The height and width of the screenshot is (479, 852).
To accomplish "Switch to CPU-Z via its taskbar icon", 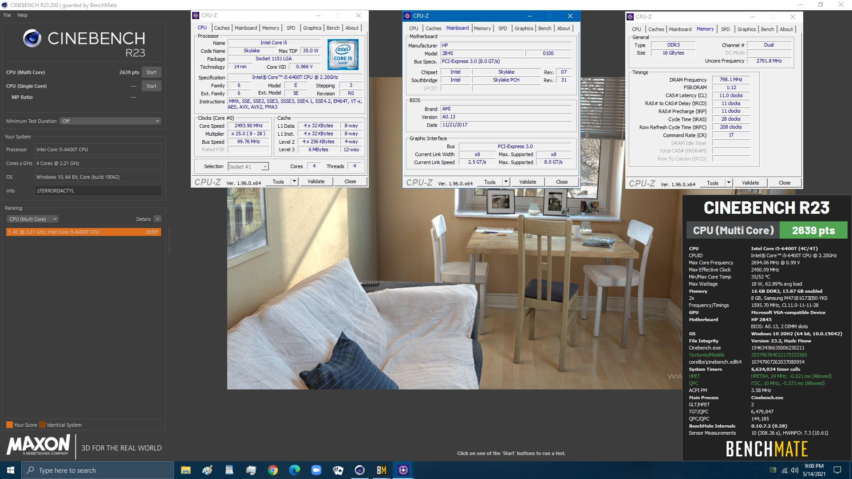I will pyautogui.click(x=403, y=470).
